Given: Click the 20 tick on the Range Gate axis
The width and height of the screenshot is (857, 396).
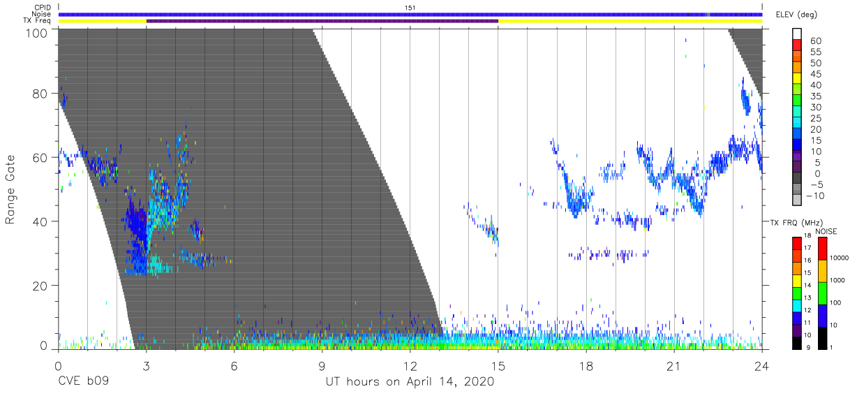Looking at the screenshot, I should (x=40, y=286).
